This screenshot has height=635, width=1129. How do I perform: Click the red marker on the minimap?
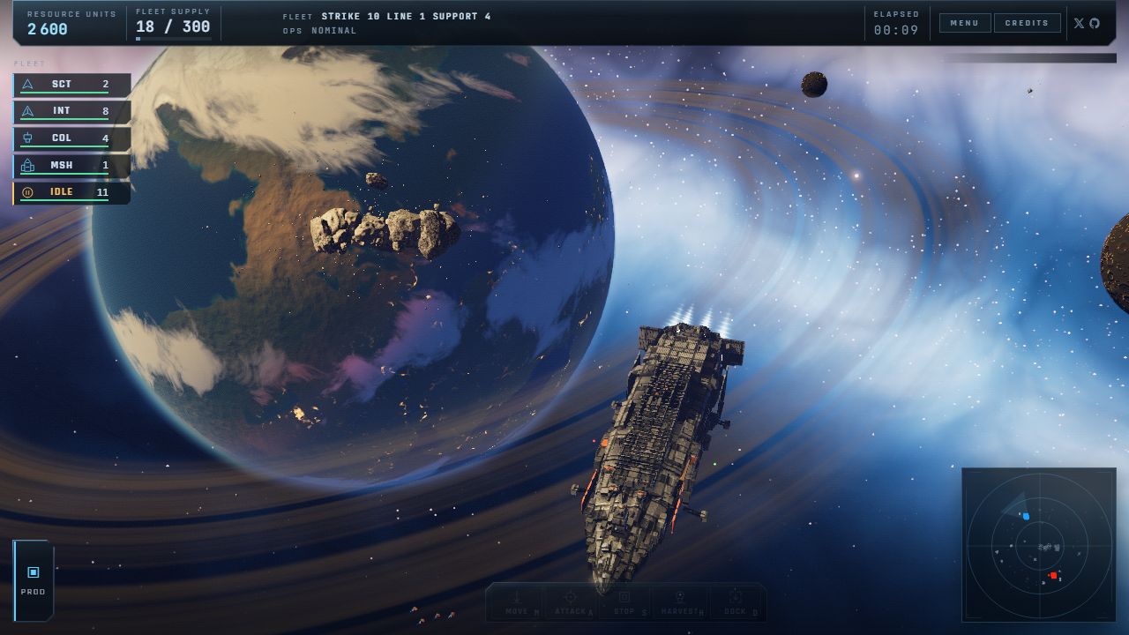(x=1053, y=575)
